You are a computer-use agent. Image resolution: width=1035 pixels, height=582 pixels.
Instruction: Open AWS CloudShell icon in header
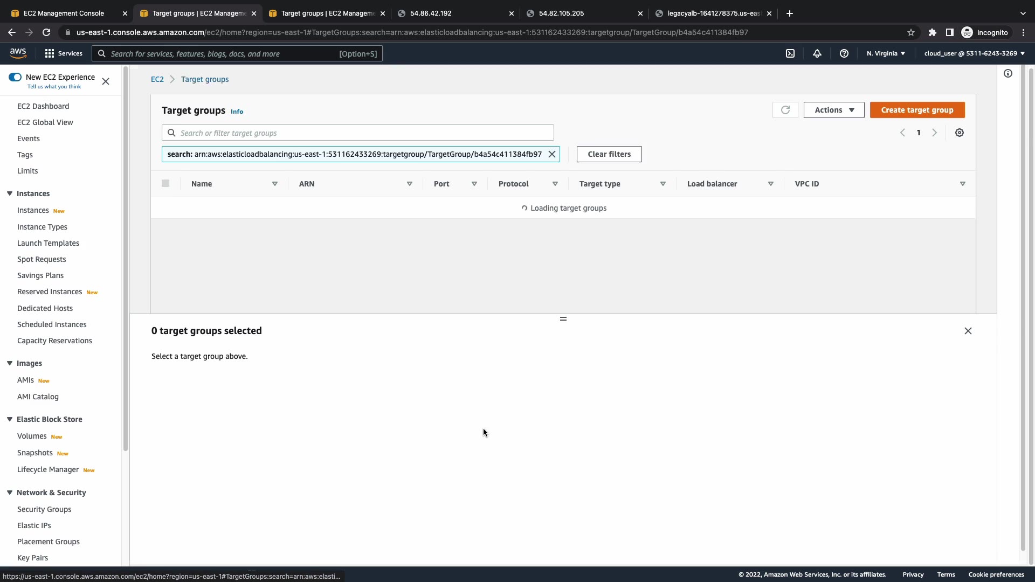click(x=790, y=53)
